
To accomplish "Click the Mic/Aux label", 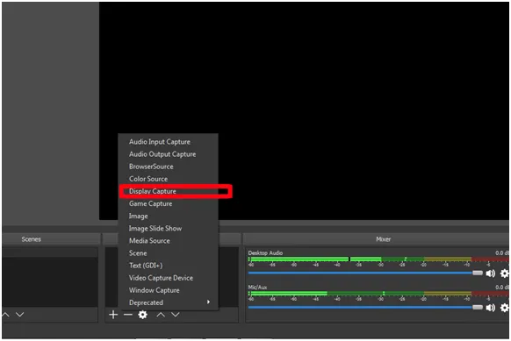I will point(257,288).
